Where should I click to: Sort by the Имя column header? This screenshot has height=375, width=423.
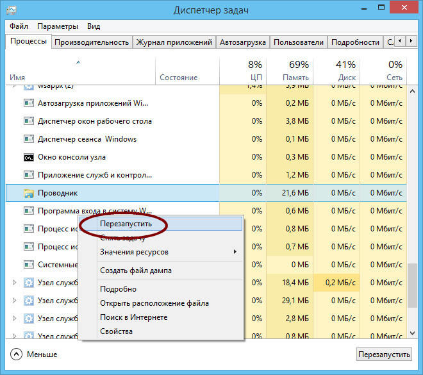80,72
